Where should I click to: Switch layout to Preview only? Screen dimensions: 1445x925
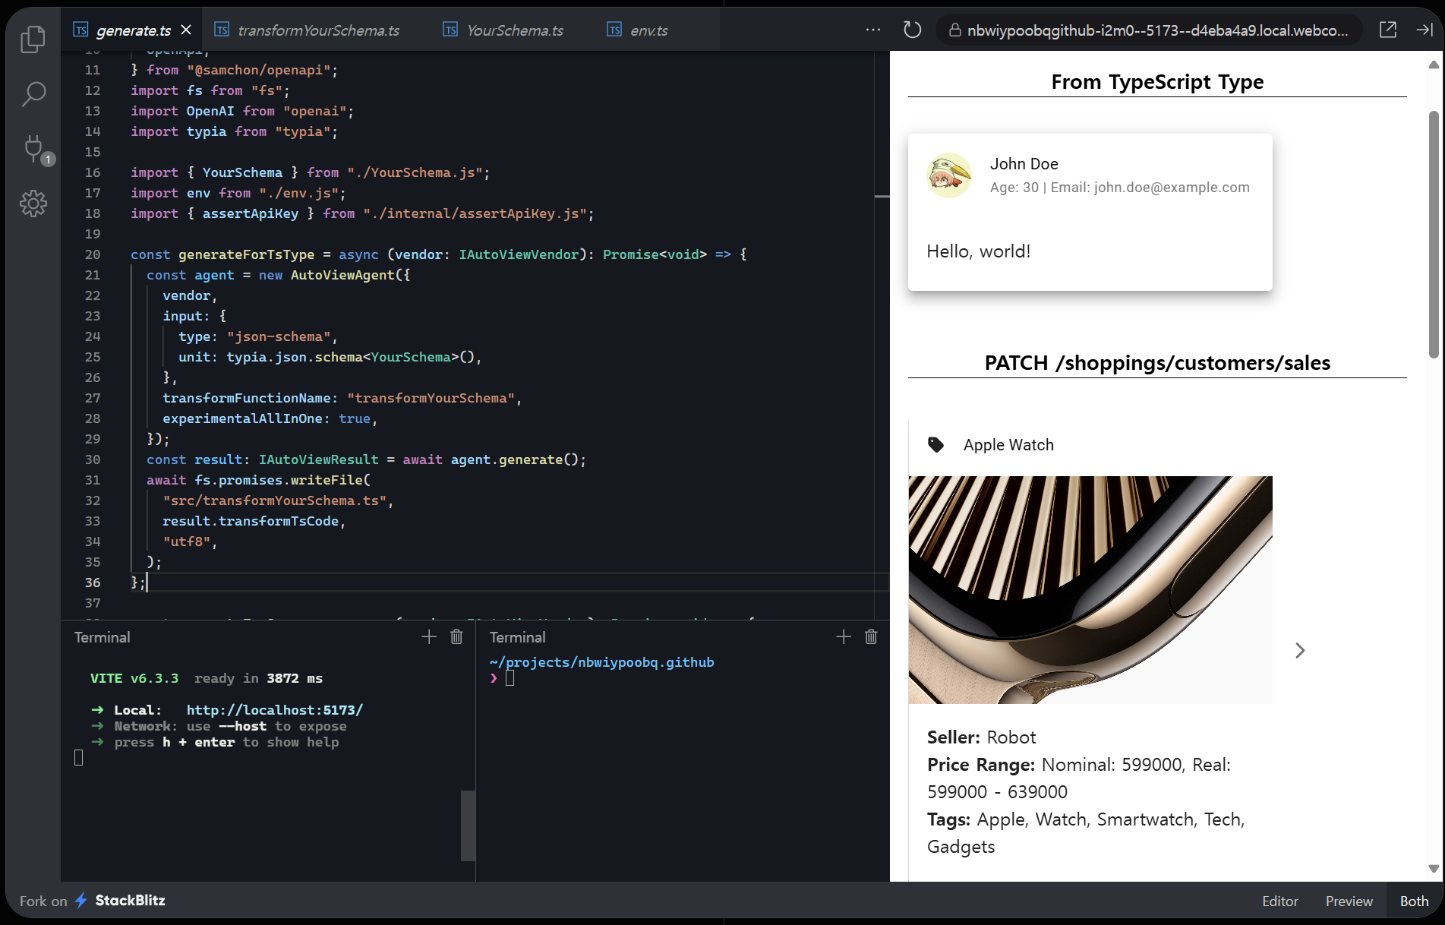click(x=1349, y=901)
